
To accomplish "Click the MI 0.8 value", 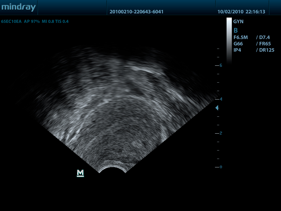I will click(48, 21).
